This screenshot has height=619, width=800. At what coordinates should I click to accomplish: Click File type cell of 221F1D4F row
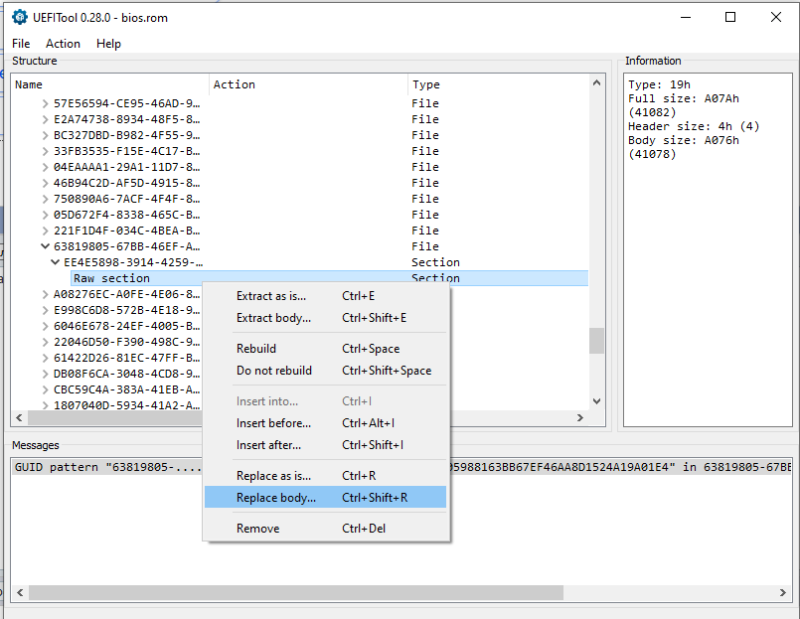425,231
